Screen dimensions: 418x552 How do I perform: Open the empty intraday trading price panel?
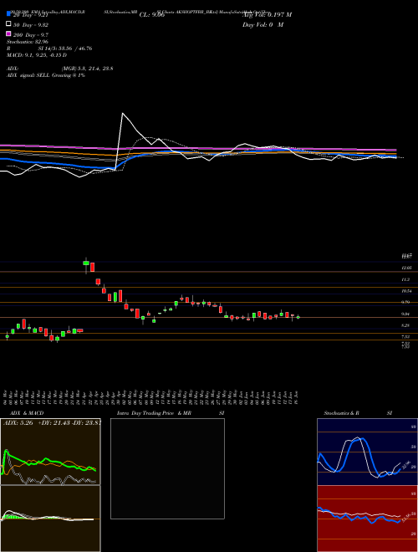[167, 468]
